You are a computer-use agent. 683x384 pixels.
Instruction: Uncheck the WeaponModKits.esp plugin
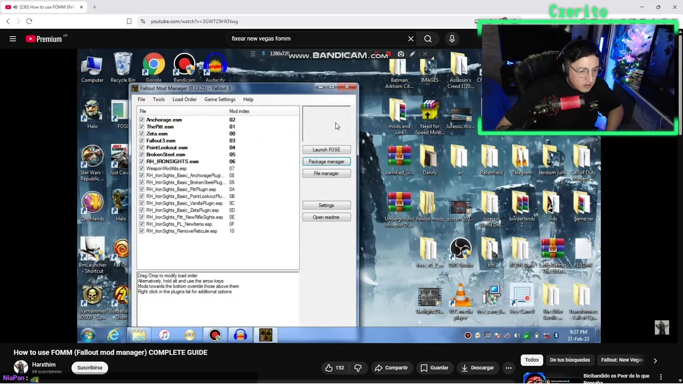(141, 169)
